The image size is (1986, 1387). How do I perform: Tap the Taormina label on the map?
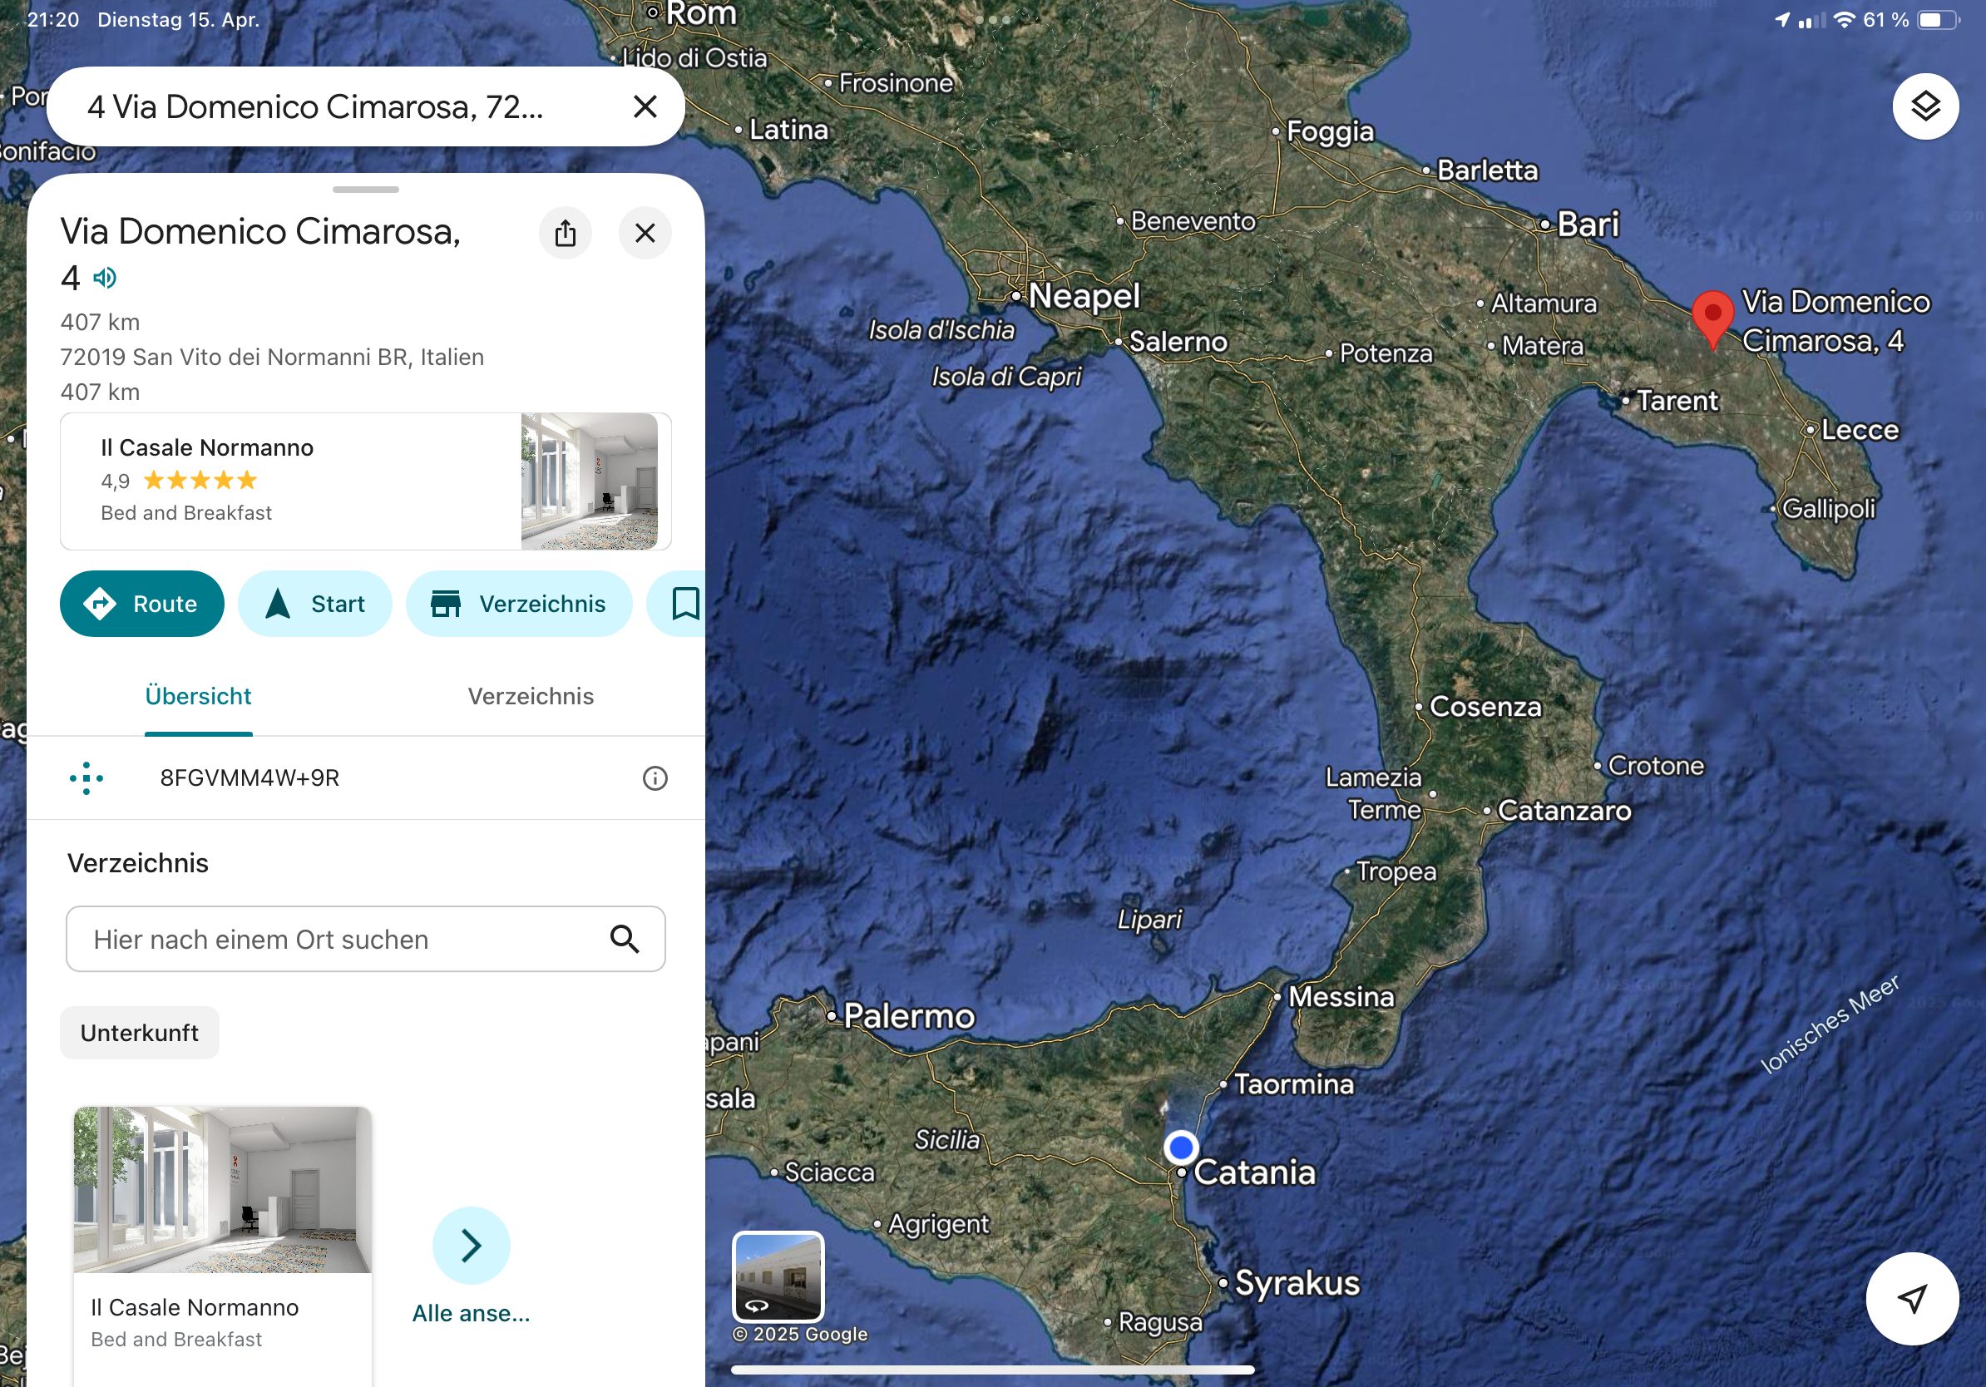[x=1293, y=1083]
